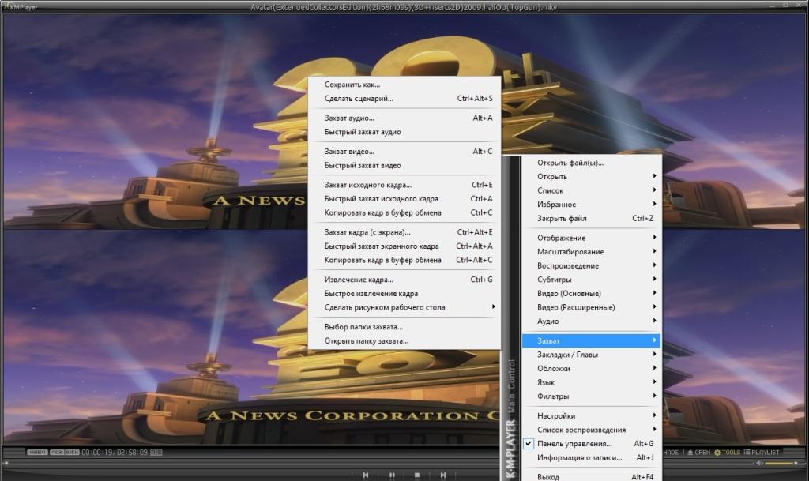This screenshot has width=809, height=481.
Task: Click Открыть файл(ы) menu entry
Action: tap(570, 163)
